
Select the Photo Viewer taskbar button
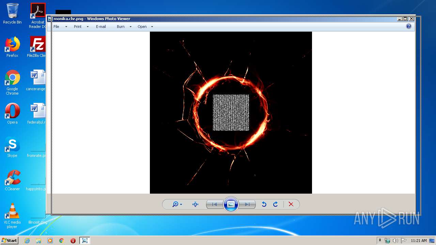click(x=84, y=241)
